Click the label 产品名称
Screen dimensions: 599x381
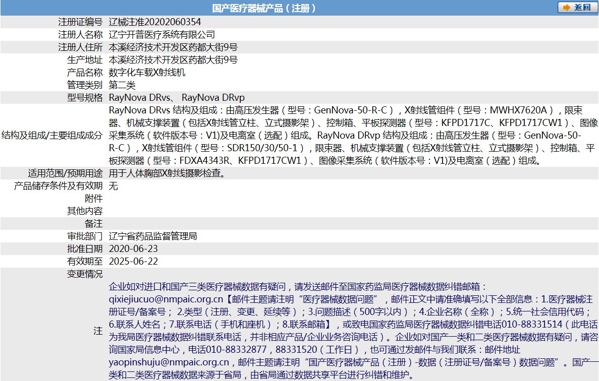tap(85, 73)
